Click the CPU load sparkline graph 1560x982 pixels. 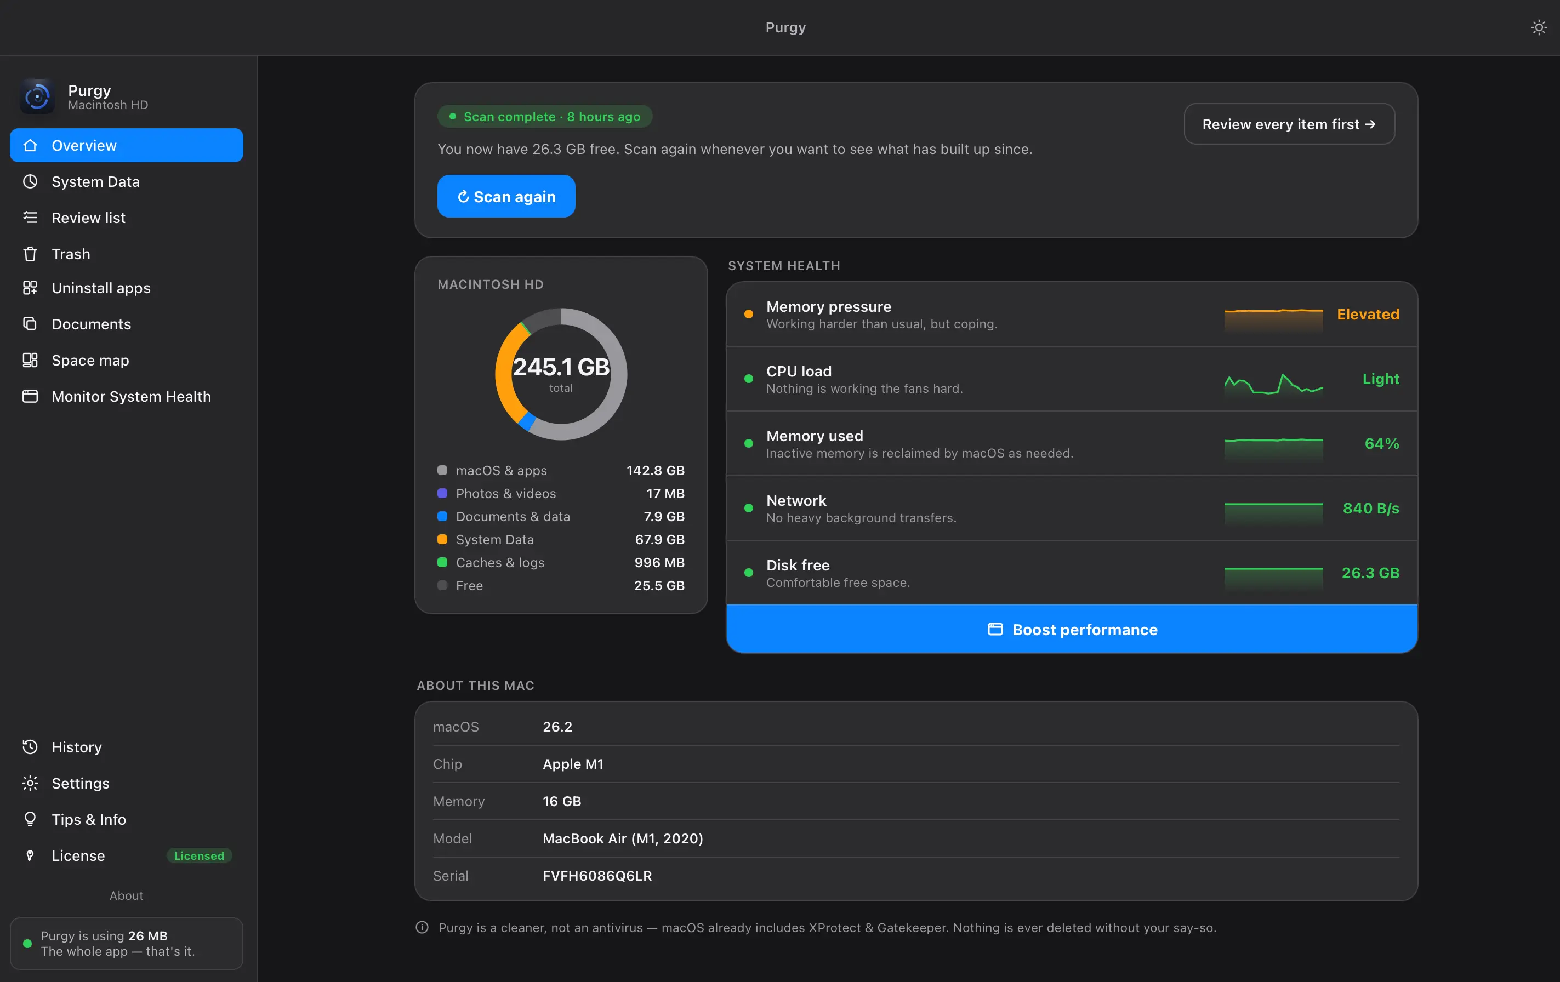tap(1273, 384)
